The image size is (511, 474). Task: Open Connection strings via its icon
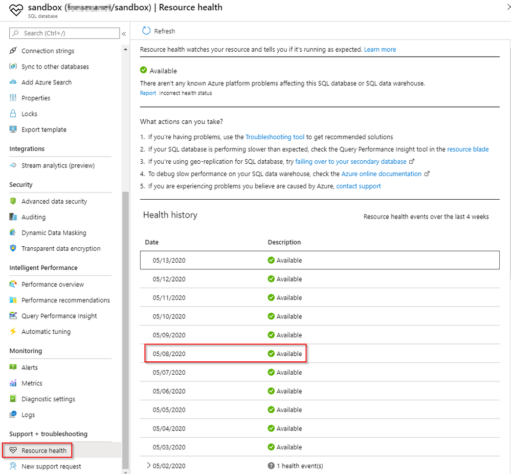[x=13, y=51]
